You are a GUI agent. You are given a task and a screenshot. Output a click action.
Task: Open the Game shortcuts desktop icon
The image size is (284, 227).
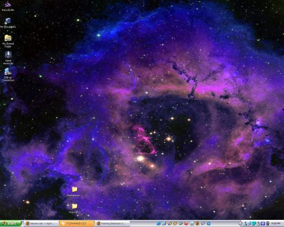(8, 58)
